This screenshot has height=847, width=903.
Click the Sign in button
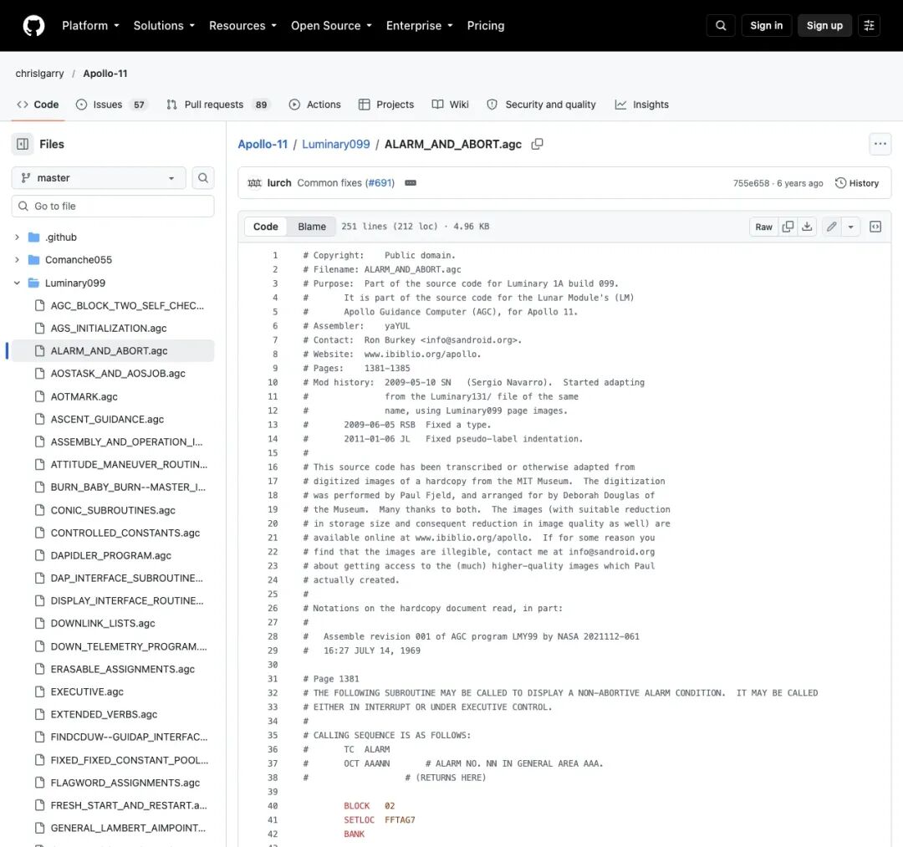coord(766,26)
